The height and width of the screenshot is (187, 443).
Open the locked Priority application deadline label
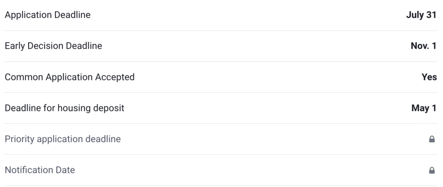(x=63, y=139)
